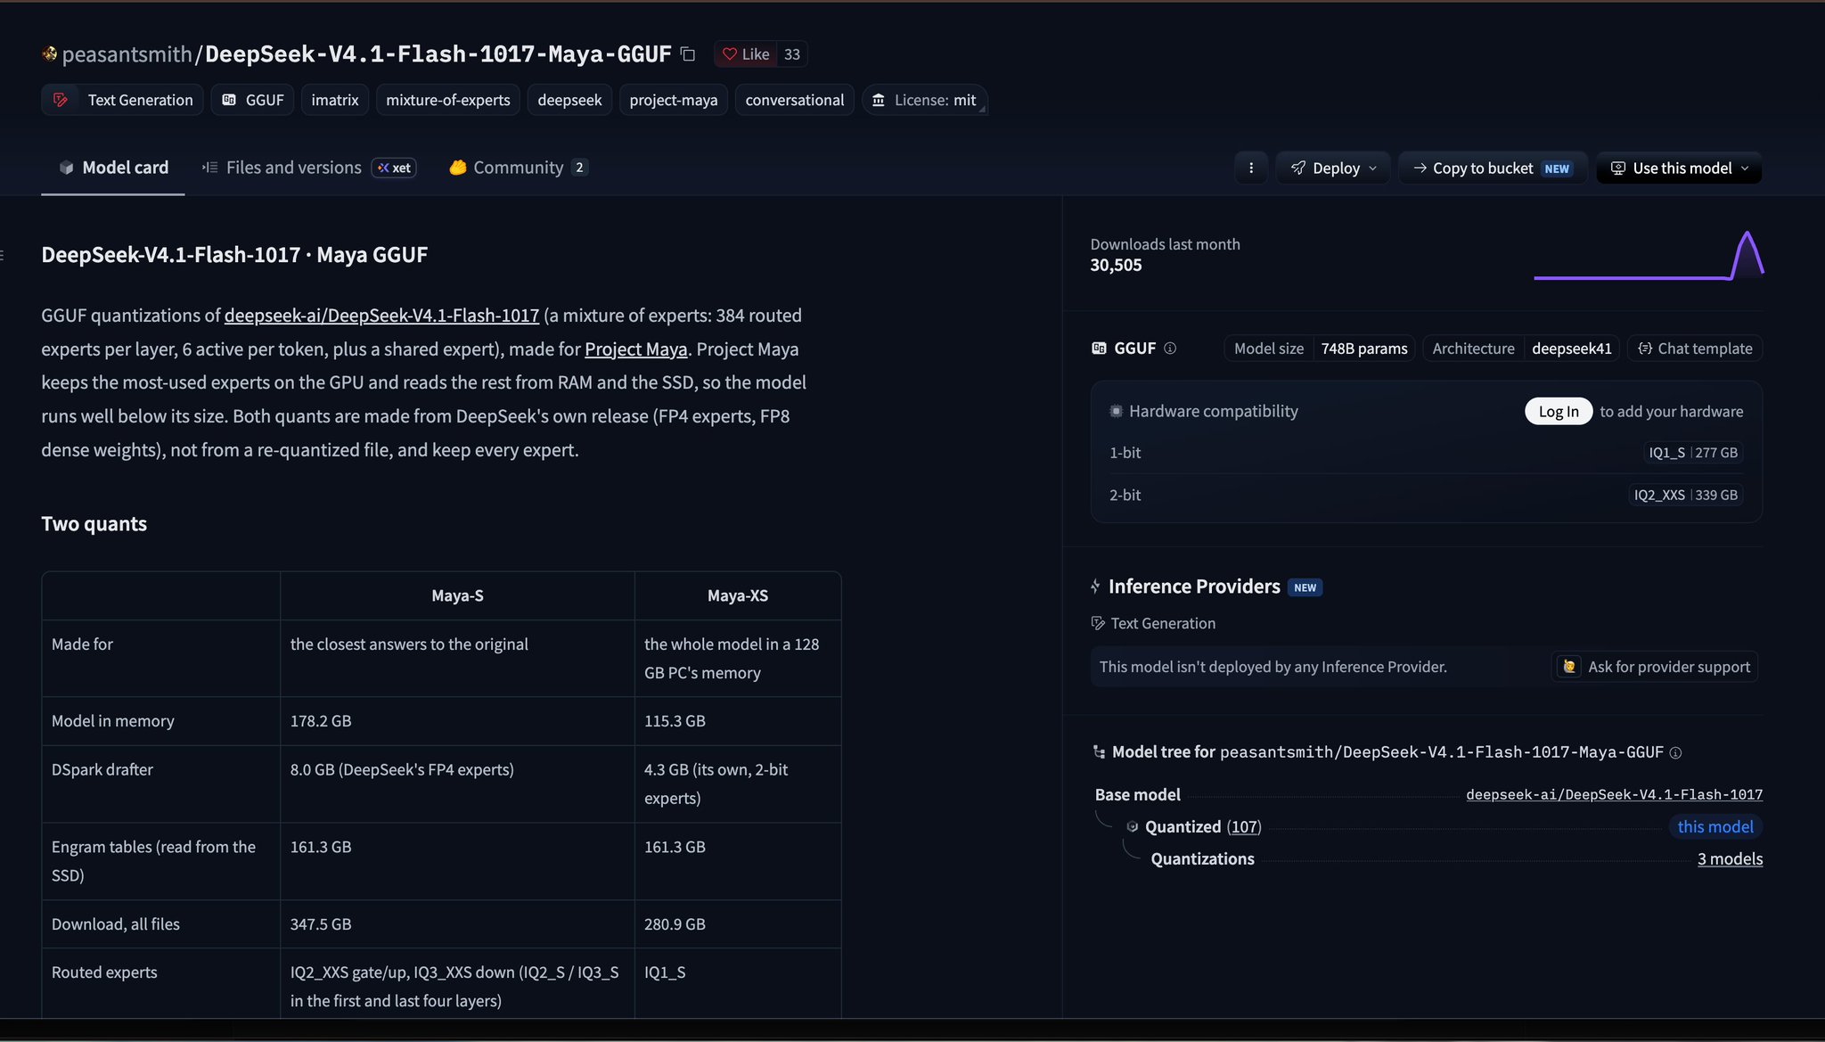
Task: Open the Chat template button
Action: pyautogui.click(x=1695, y=349)
